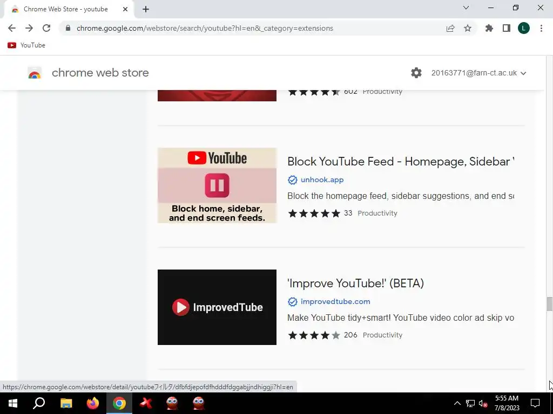Open the tab search chevron
This screenshot has height=414, width=553.
pos(466,8)
